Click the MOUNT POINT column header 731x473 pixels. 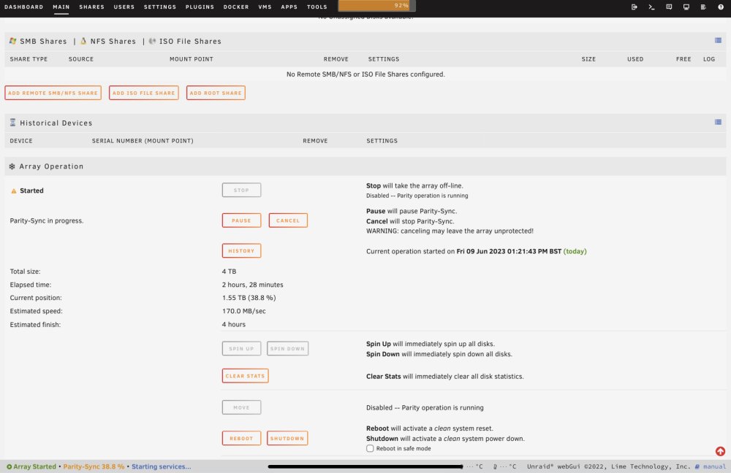[191, 59]
